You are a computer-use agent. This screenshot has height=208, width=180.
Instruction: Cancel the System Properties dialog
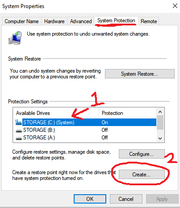(x=126, y=199)
